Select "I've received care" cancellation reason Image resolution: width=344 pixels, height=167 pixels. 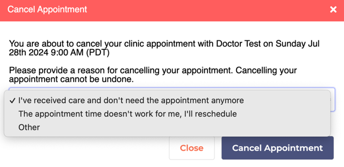tap(131, 100)
